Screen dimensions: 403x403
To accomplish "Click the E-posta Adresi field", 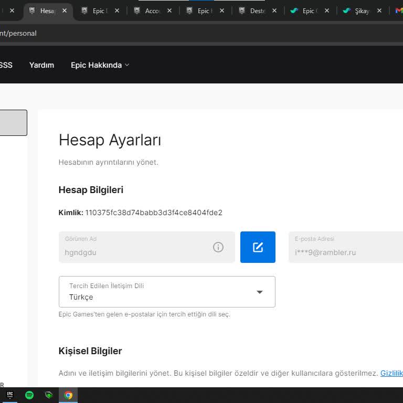I will point(346,247).
